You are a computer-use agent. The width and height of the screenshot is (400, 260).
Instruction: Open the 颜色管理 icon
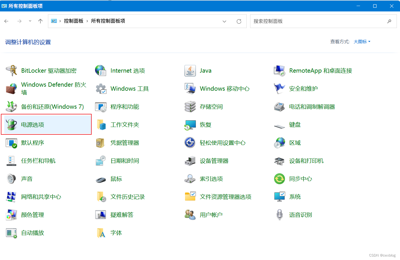(11, 215)
